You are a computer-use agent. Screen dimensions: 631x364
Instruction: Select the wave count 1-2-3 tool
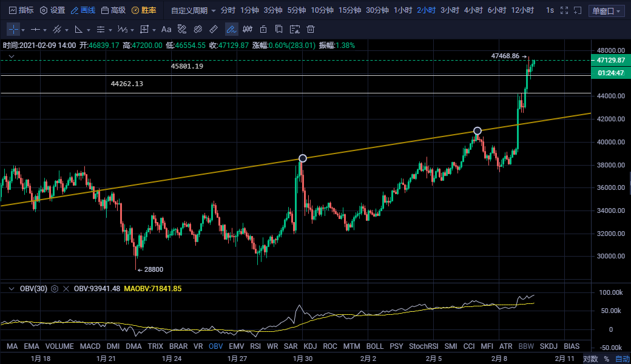tap(123, 29)
